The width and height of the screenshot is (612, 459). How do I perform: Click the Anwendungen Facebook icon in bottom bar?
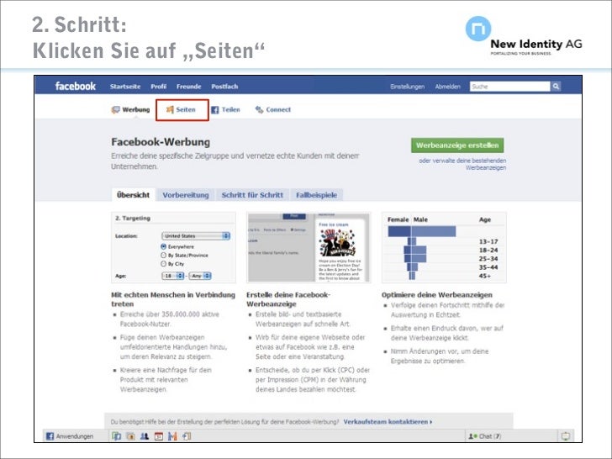(x=50, y=436)
